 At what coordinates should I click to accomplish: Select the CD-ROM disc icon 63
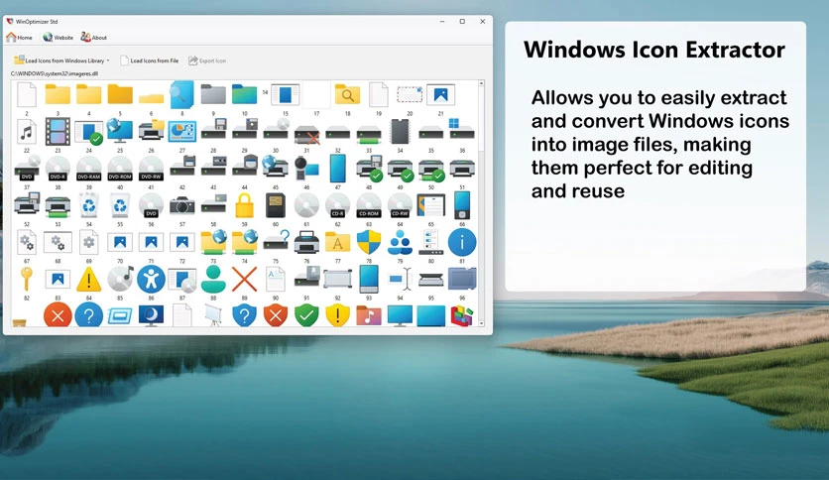point(369,205)
